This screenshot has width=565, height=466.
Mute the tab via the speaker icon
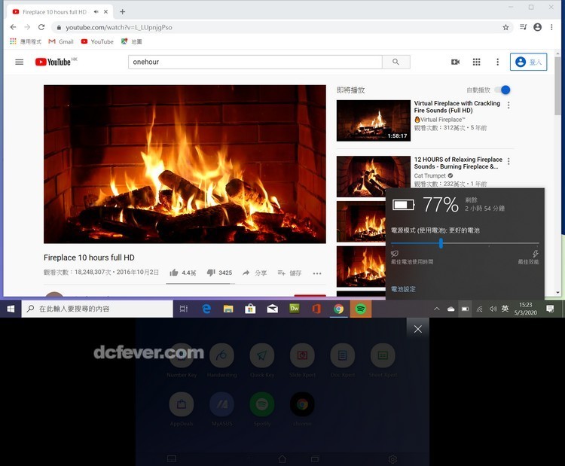click(x=96, y=12)
